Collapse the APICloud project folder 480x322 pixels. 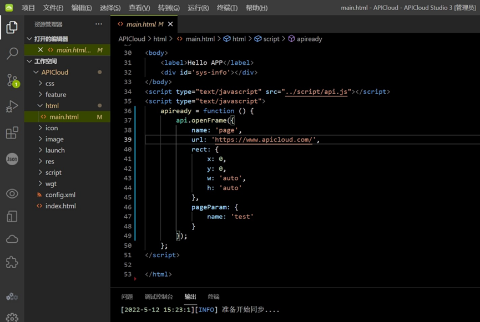coord(36,72)
